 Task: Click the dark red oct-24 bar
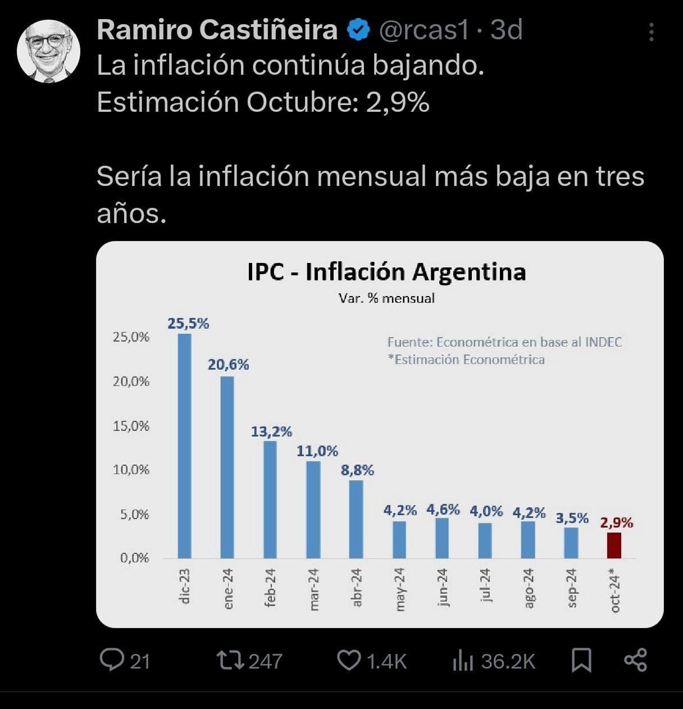[614, 545]
